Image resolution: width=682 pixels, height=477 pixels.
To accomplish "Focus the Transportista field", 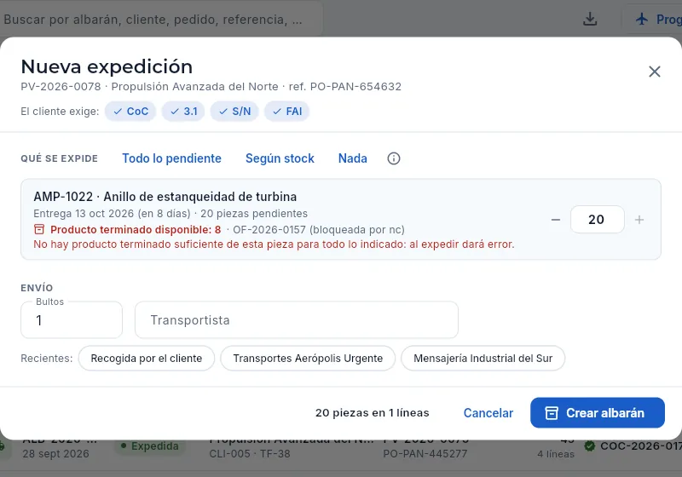I will pos(296,320).
